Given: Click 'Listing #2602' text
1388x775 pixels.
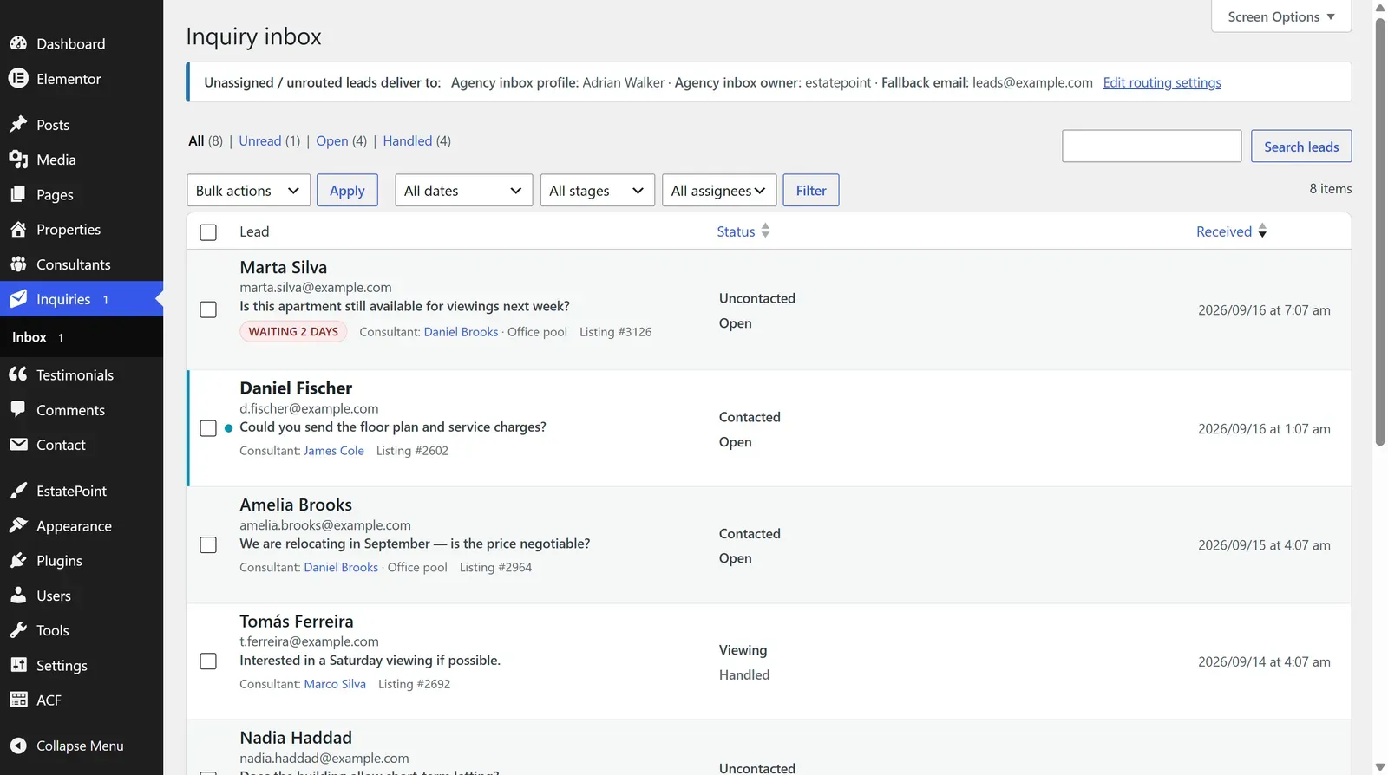Looking at the screenshot, I should [x=412, y=451].
